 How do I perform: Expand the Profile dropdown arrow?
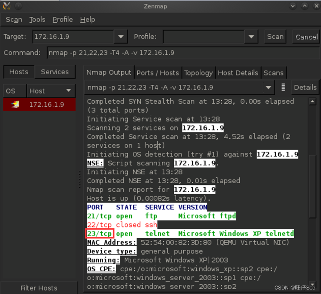[x=251, y=37]
